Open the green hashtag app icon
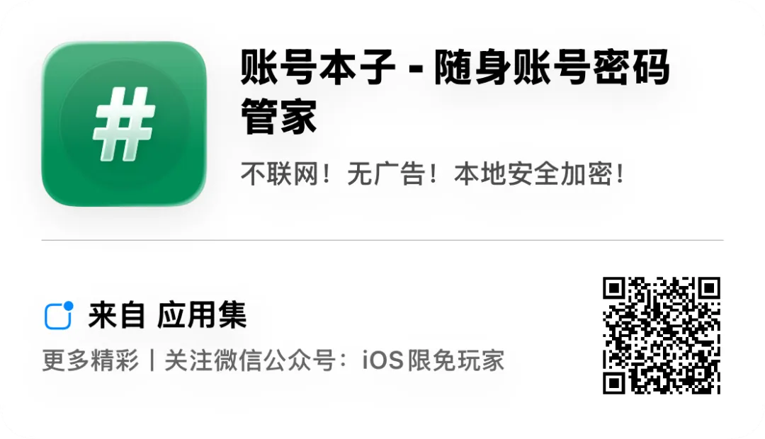 [x=124, y=124]
